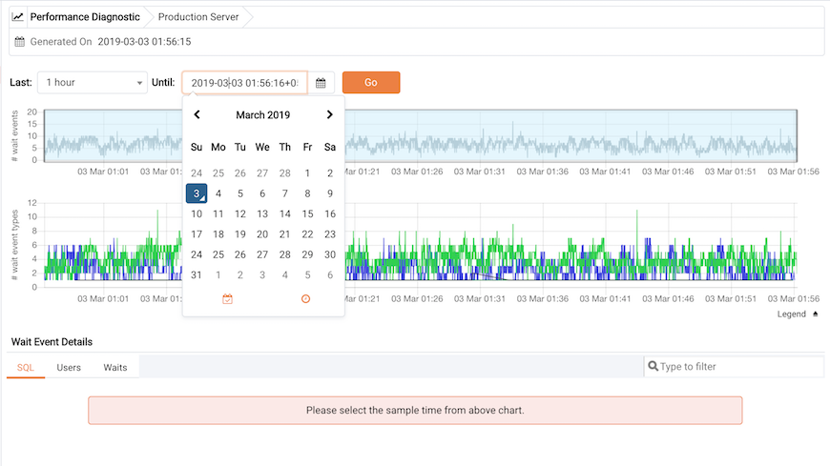Pick March 16 in calendar

(330, 213)
